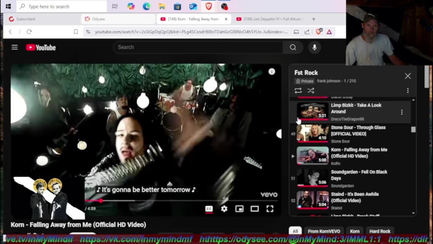View site information icon in the address bar
The height and width of the screenshot is (244, 433).
pos(88,32)
